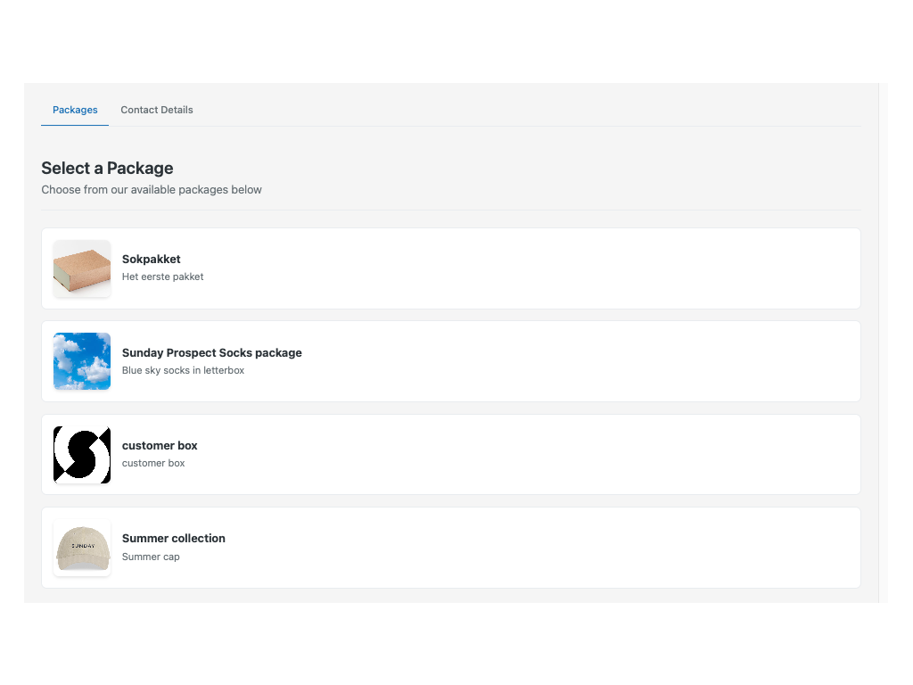The image size is (913, 685).
Task: Click the customer box description text
Action: coord(152,463)
